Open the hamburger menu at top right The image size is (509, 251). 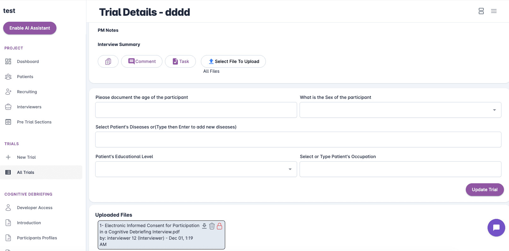(494, 11)
